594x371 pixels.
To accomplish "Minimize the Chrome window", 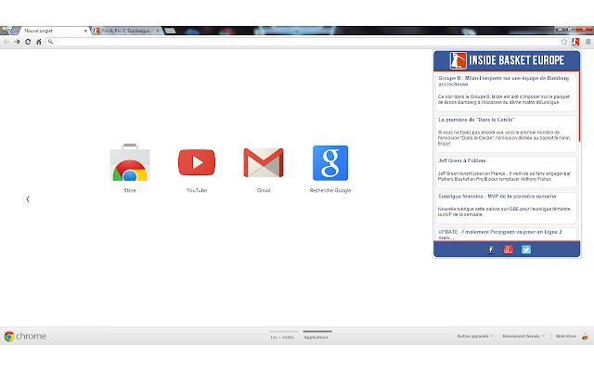I will (x=561, y=29).
